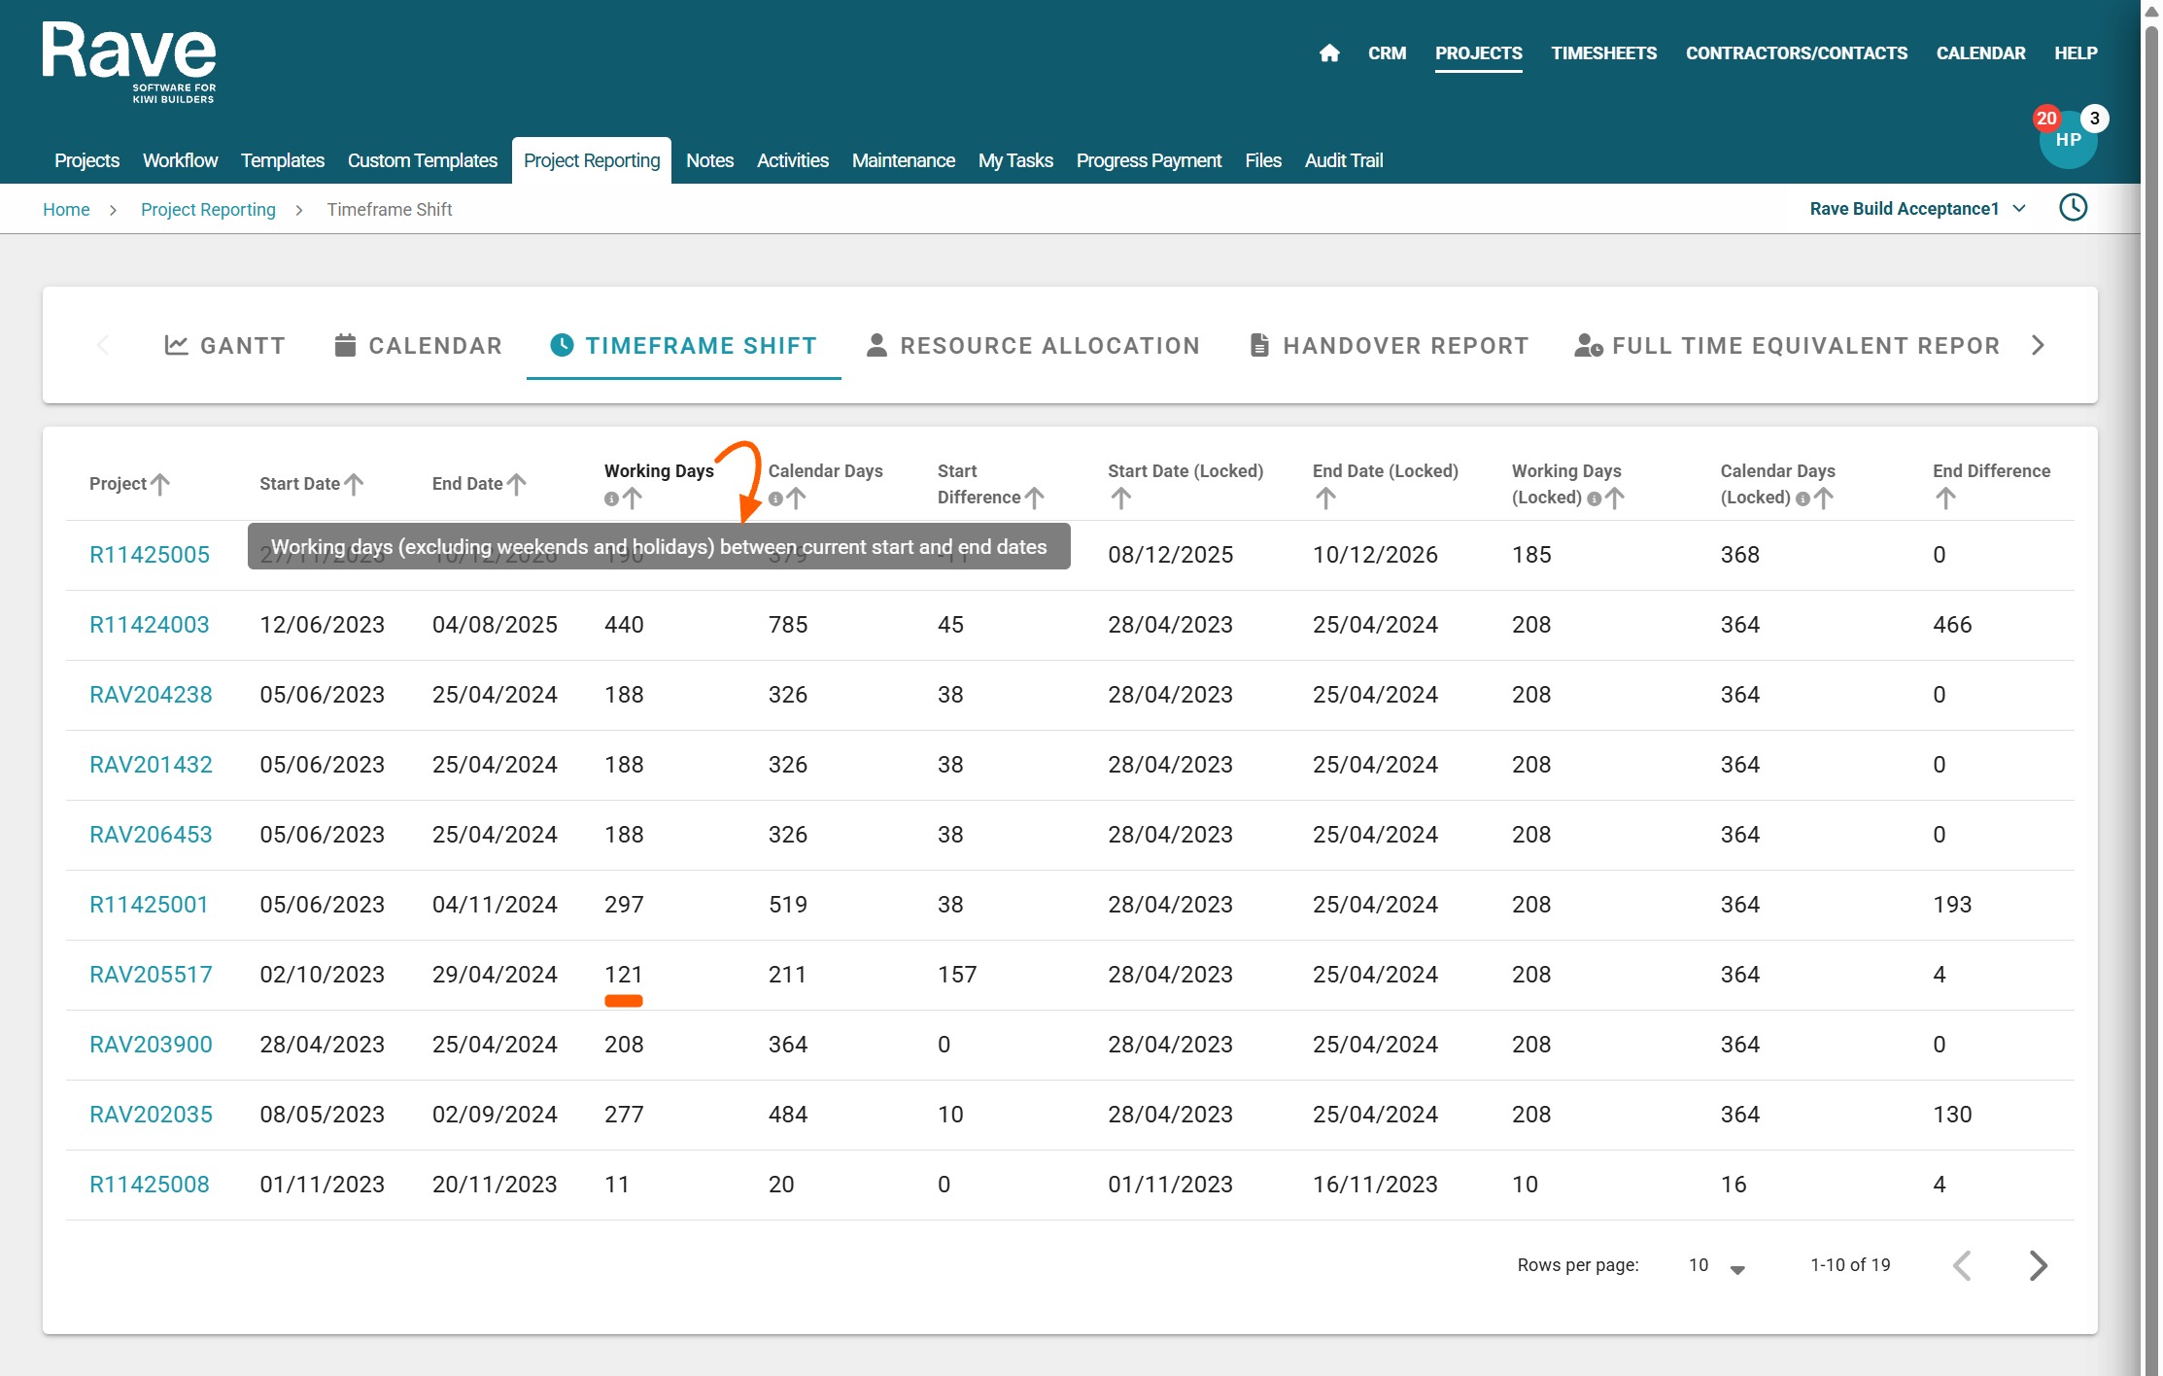Image resolution: width=2163 pixels, height=1376 pixels.
Task: Click the Working Days info icon
Action: [611, 499]
